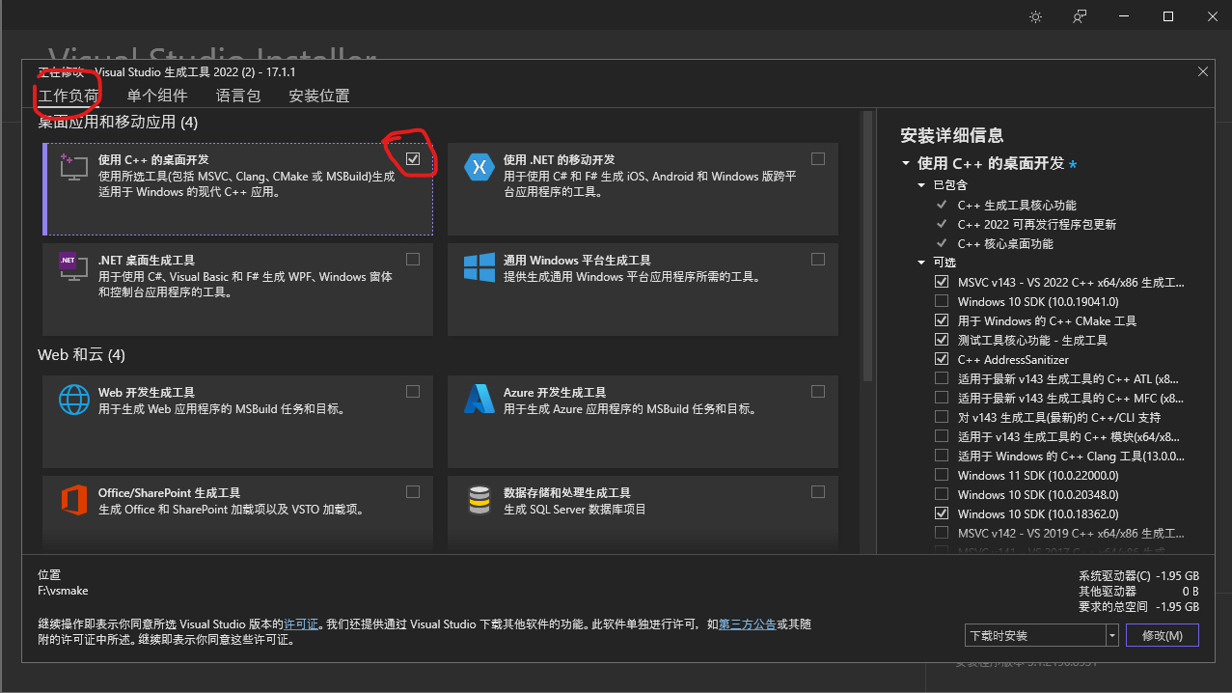This screenshot has height=693, width=1232.
Task: Check the C++ Clang 工具 for Windows option
Action: click(942, 456)
